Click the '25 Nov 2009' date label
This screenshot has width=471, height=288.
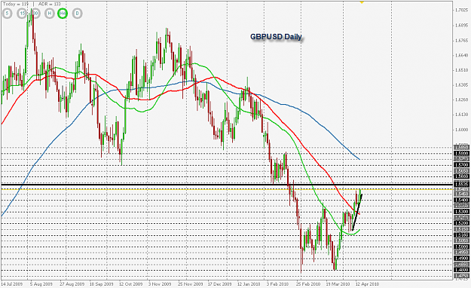190,284
